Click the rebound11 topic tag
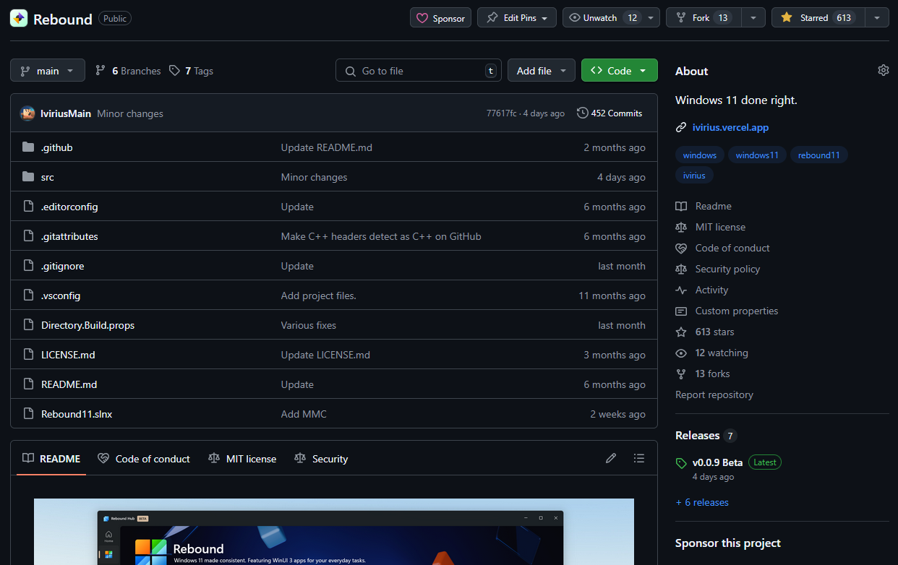The height and width of the screenshot is (565, 898). [819, 155]
